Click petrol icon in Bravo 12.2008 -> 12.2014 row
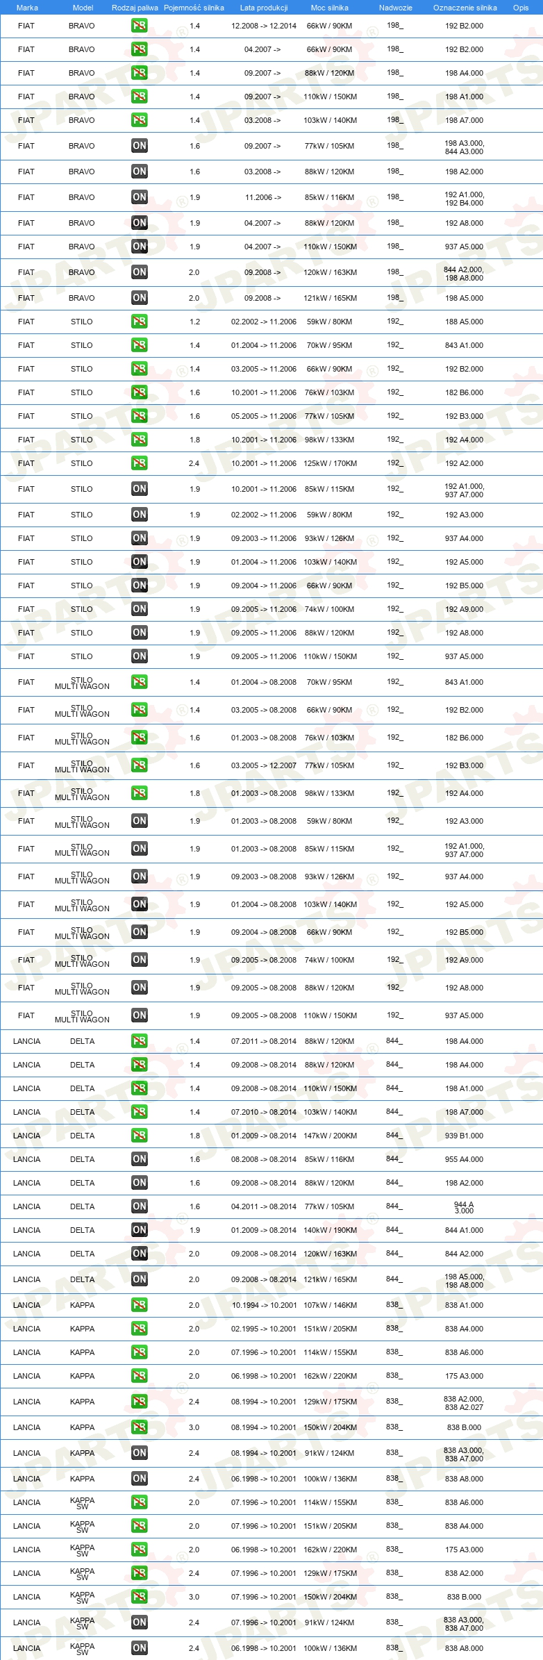Screen dimensions: 543x1660 139,26
